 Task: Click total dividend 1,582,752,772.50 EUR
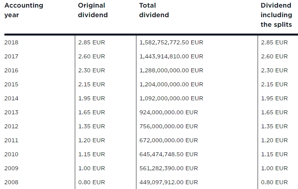coord(171,42)
